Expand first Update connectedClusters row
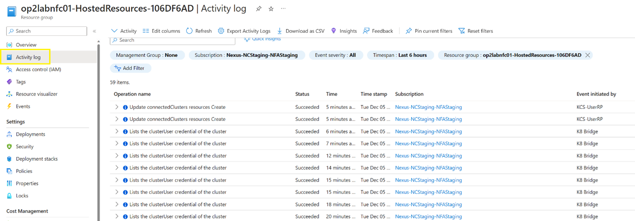The height and width of the screenshot is (221, 635). coord(117,107)
